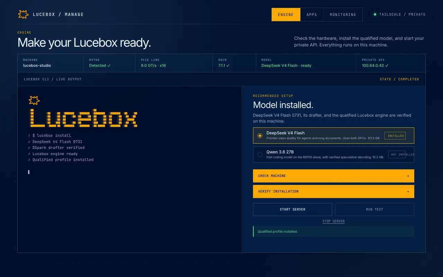
Task: Click the DeepSeek V4 Flash ready status
Action: [286, 65]
